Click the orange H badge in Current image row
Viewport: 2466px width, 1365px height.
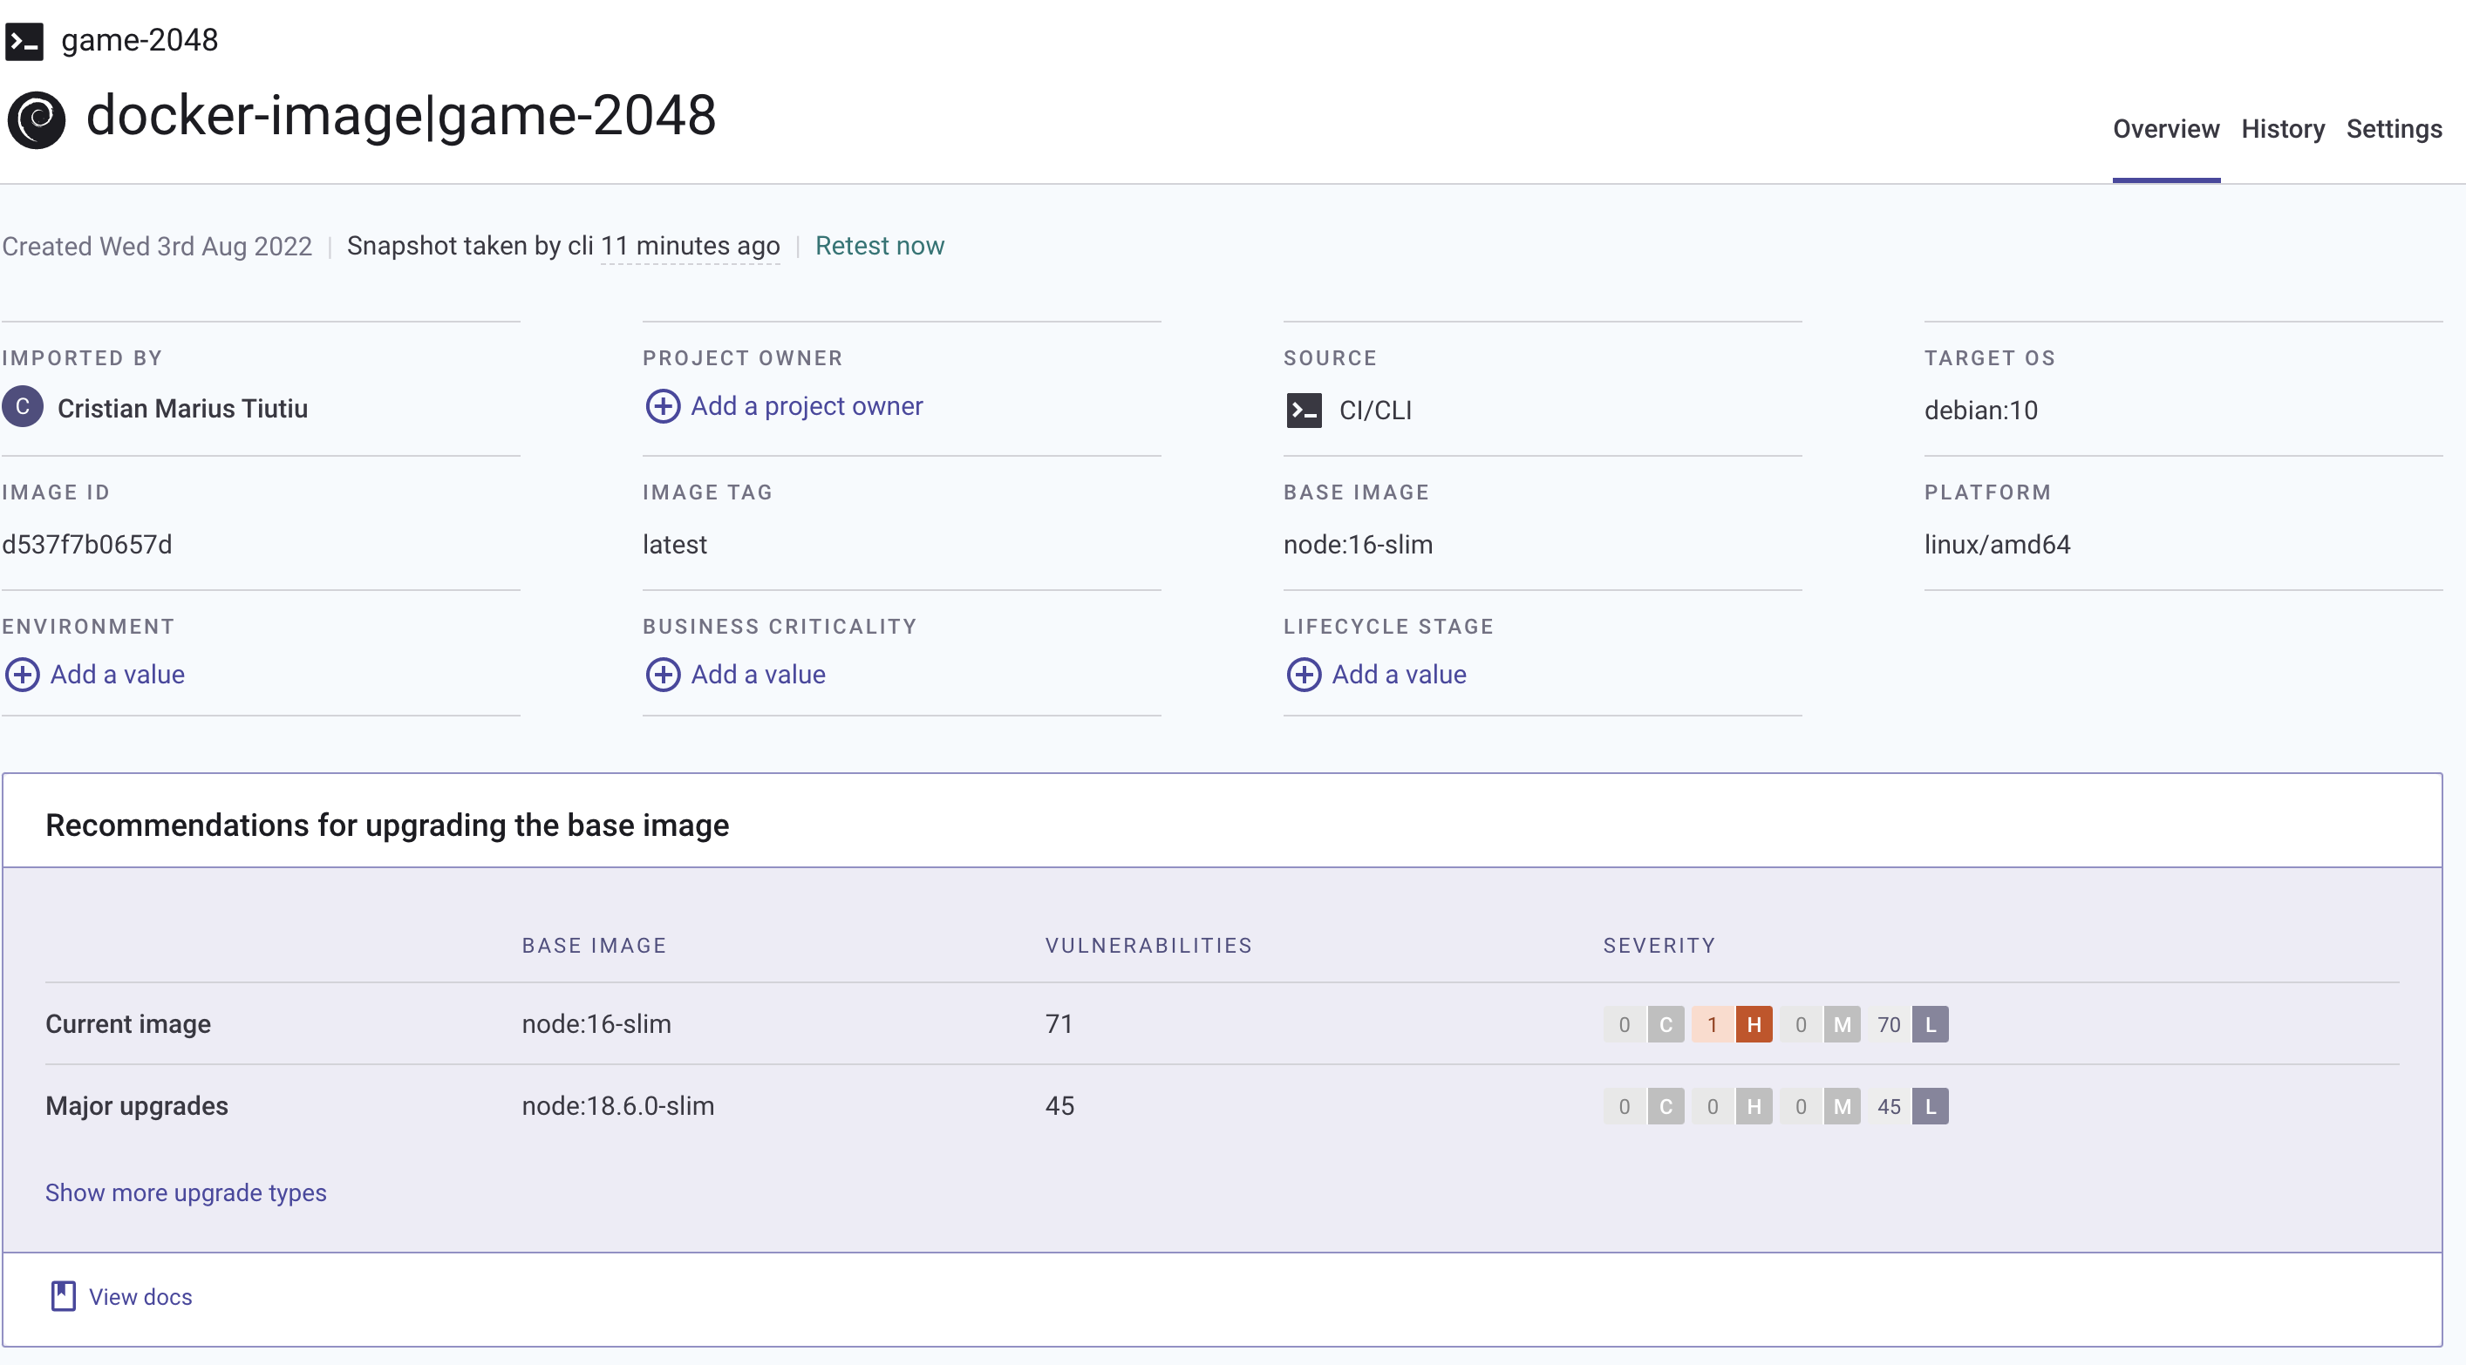tap(1753, 1024)
